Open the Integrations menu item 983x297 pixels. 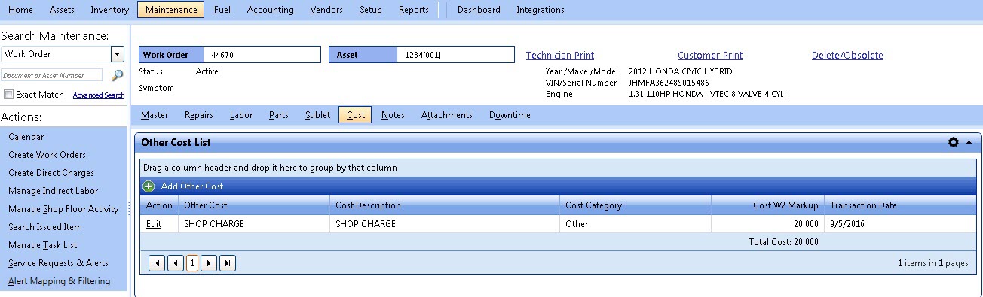point(540,10)
